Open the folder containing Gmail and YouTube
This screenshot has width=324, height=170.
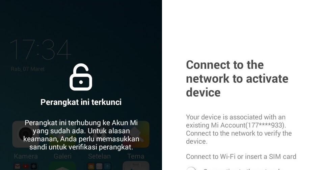26,166
